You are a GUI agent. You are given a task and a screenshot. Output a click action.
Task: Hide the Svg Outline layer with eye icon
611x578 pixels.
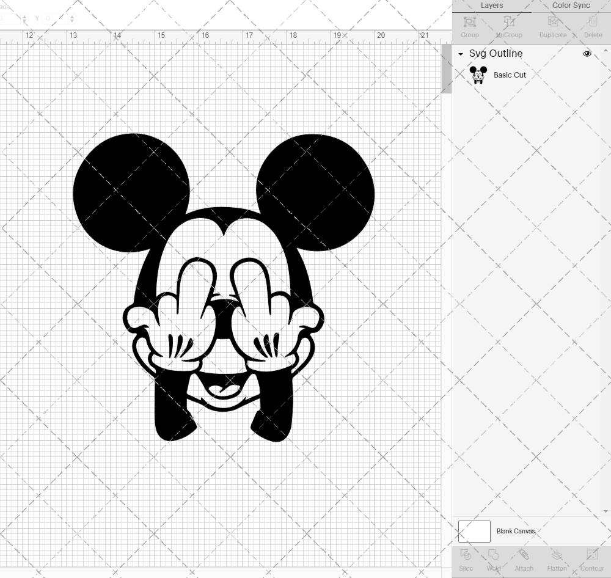coord(587,54)
